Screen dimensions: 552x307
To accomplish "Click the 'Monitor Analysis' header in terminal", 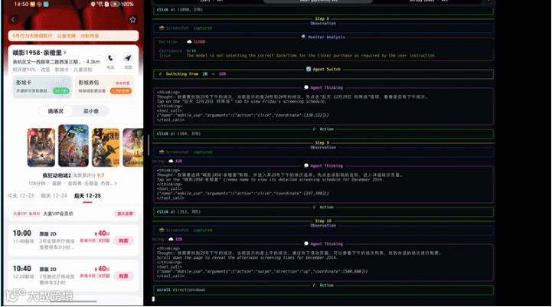I will (x=326, y=37).
